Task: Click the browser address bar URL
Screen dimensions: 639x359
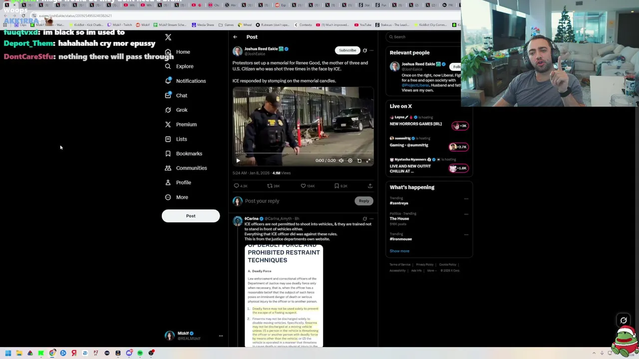Action: (x=75, y=16)
